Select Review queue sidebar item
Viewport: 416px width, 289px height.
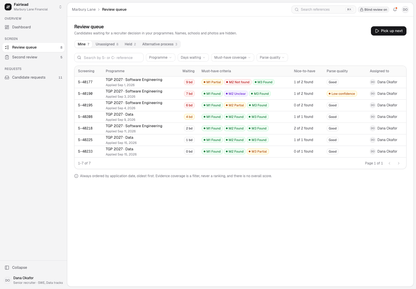pos(34,47)
